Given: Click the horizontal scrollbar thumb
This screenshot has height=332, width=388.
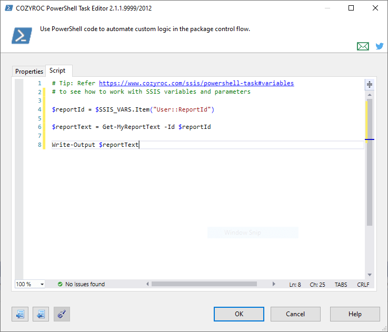Looking at the screenshot, I should [204, 284].
